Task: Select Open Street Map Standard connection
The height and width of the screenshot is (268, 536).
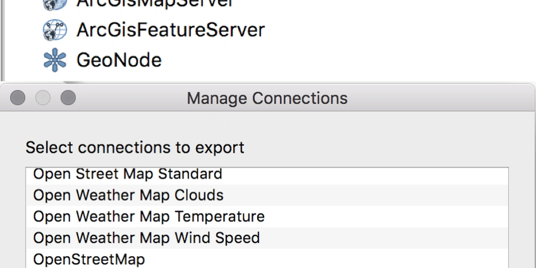Action: [x=267, y=176]
